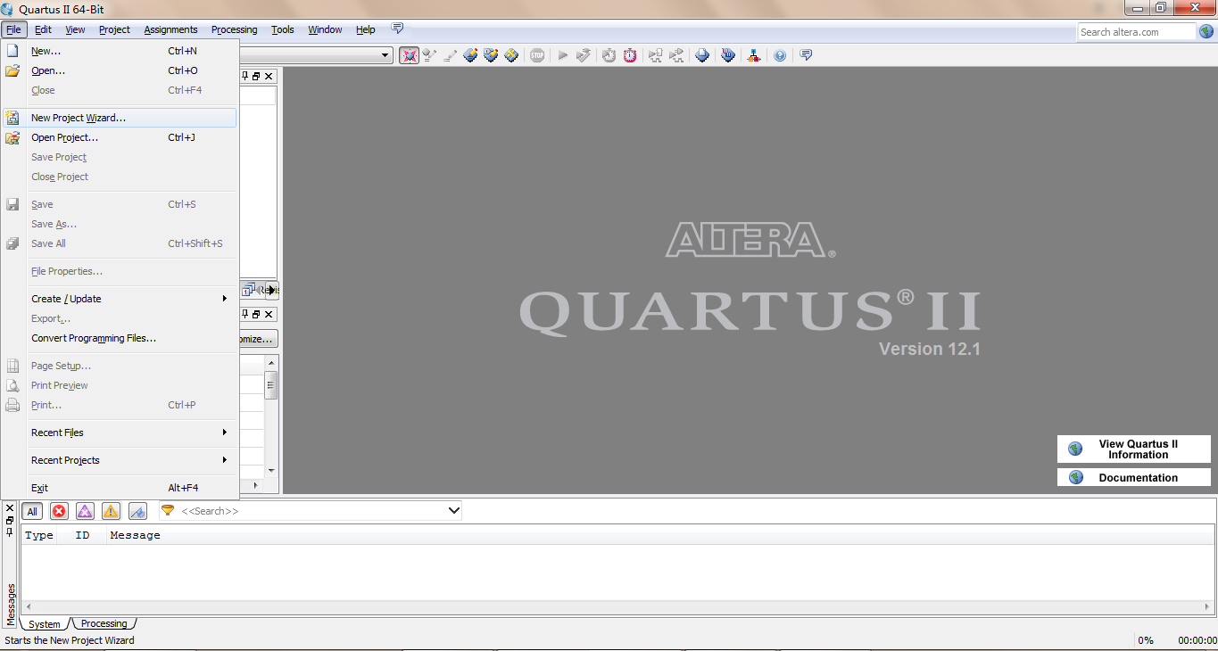Start compilation using the play icon
This screenshot has width=1218, height=651.
pos(562,55)
